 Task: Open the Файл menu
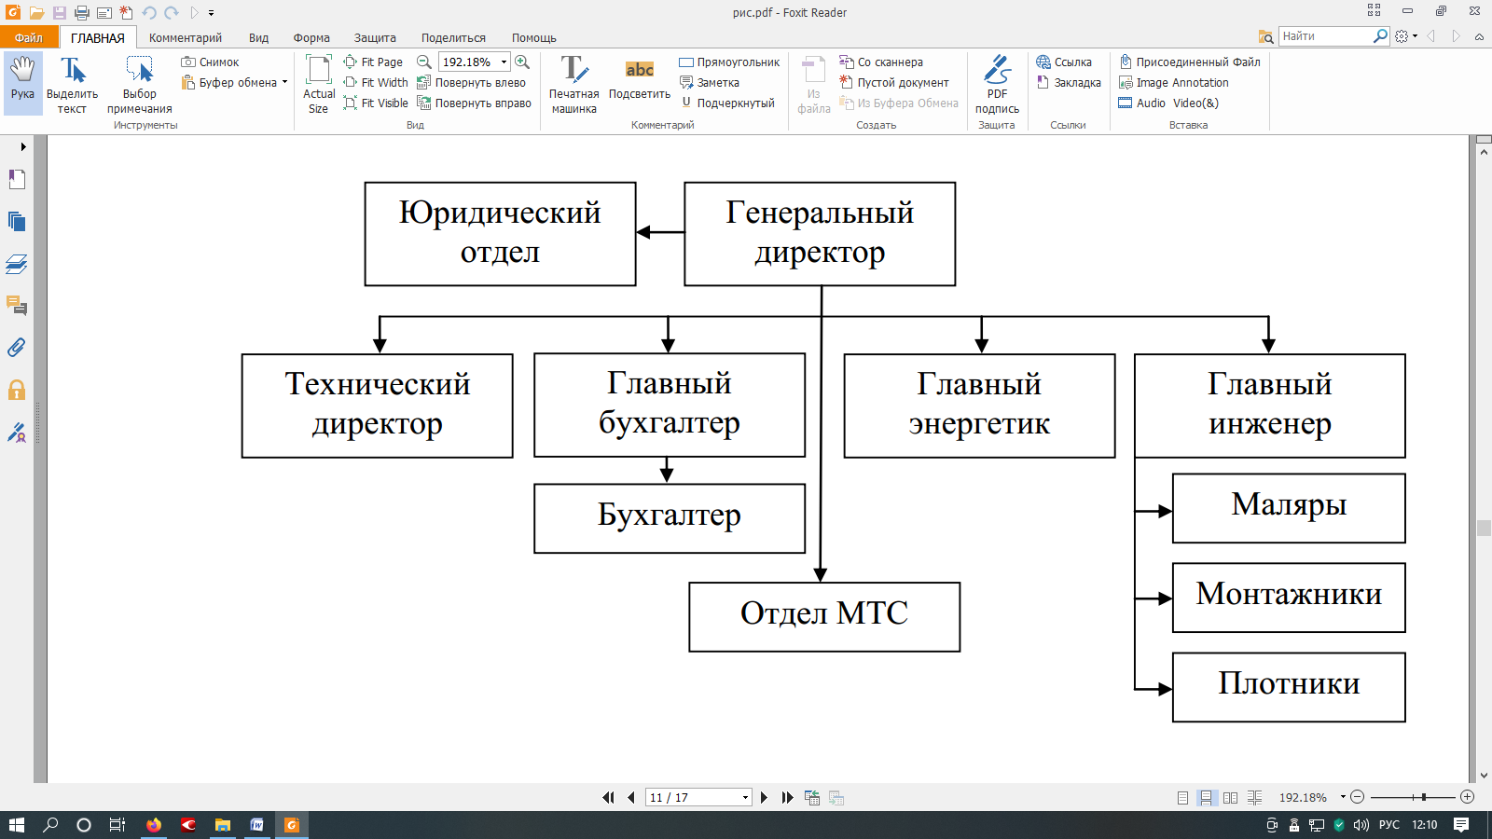(29, 37)
